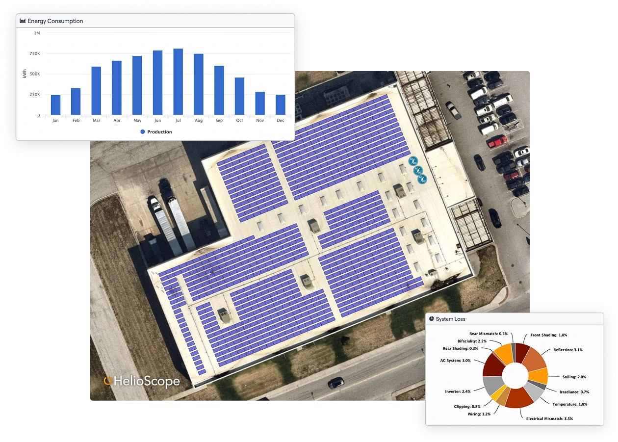The height and width of the screenshot is (442, 618).
Task: Click the Inverter: 2.4% label
Action: click(x=458, y=392)
